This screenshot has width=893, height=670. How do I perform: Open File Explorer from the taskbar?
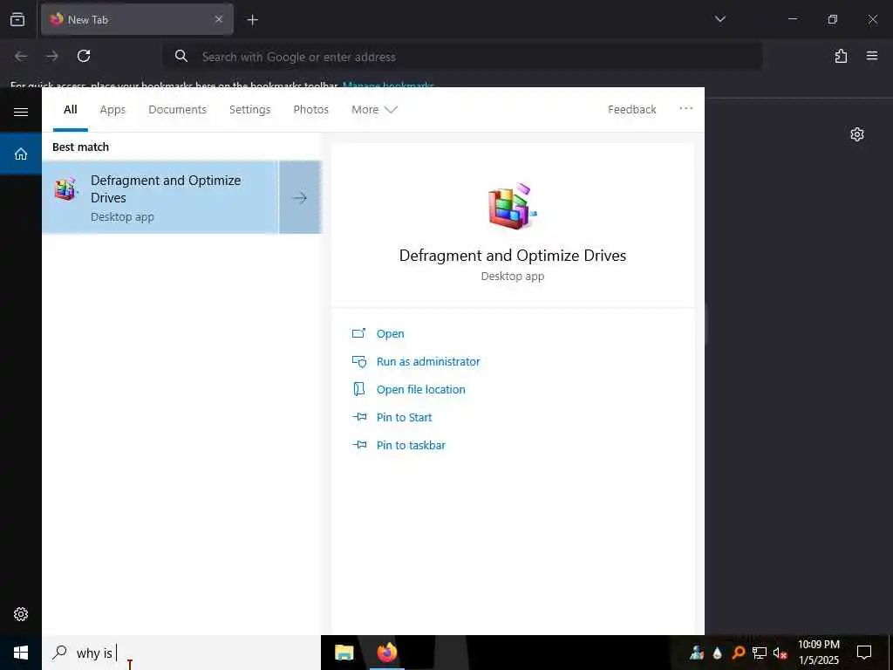tap(344, 653)
